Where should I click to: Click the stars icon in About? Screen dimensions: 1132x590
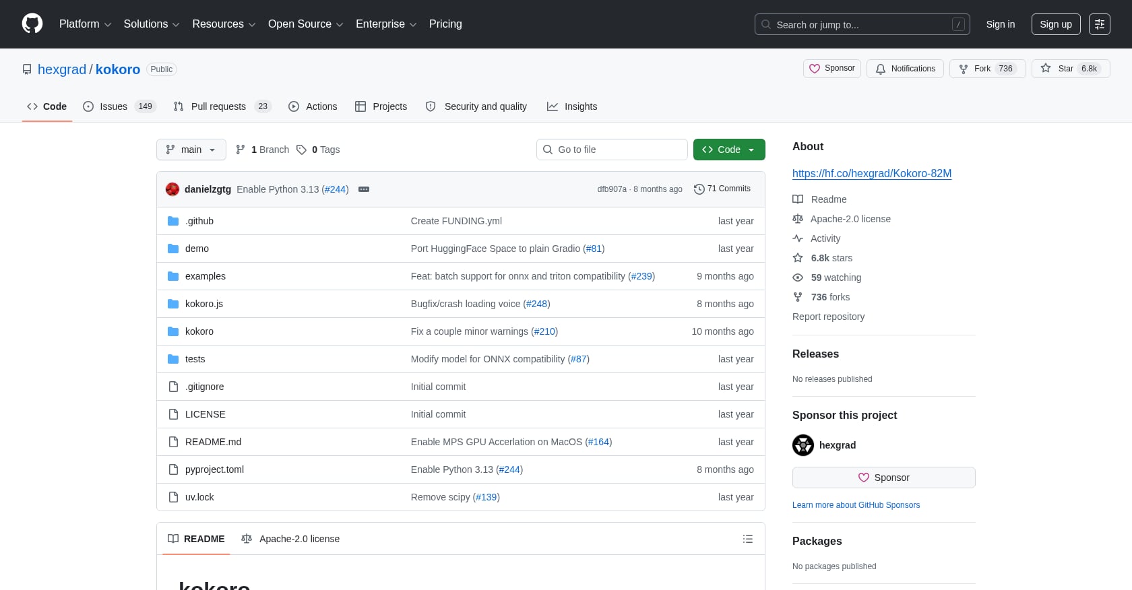[x=798, y=258]
